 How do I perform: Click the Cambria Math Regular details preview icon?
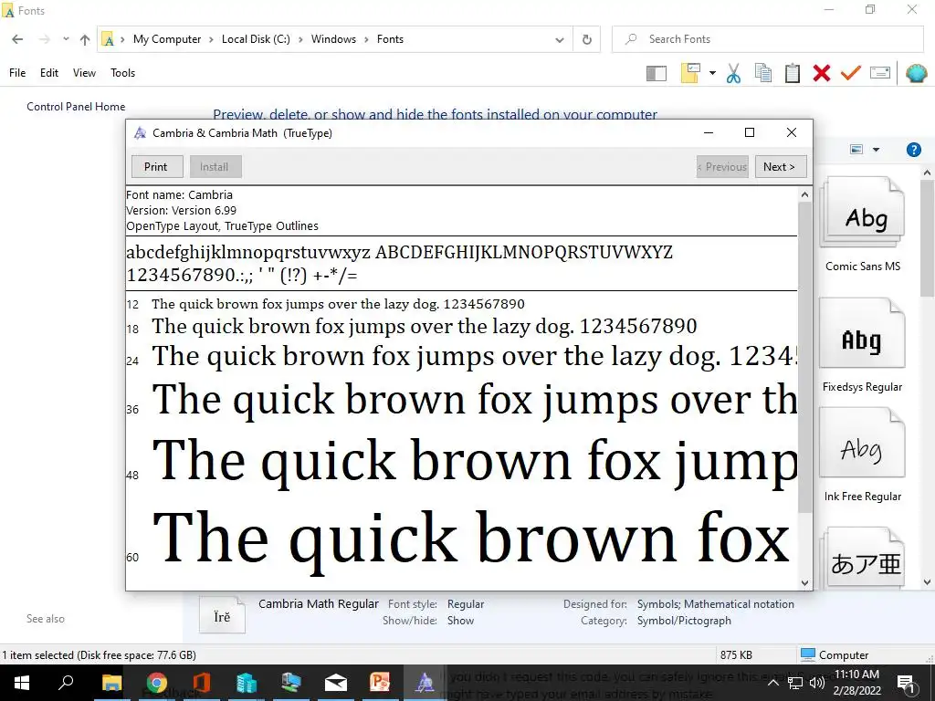(x=222, y=615)
